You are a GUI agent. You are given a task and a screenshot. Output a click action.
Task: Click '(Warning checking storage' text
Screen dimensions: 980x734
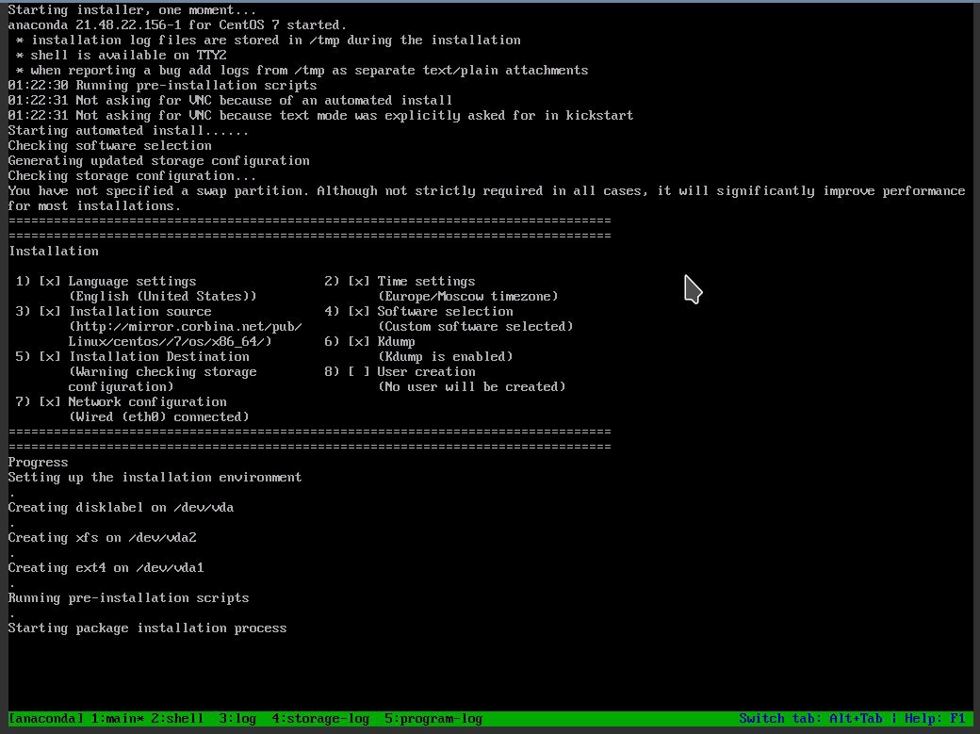pos(162,371)
